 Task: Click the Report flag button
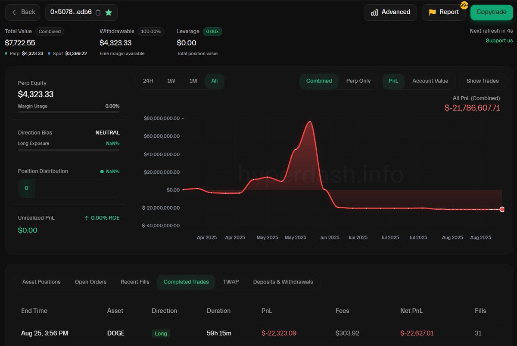point(444,12)
